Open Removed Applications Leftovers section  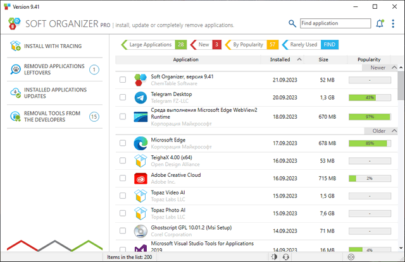click(x=55, y=69)
